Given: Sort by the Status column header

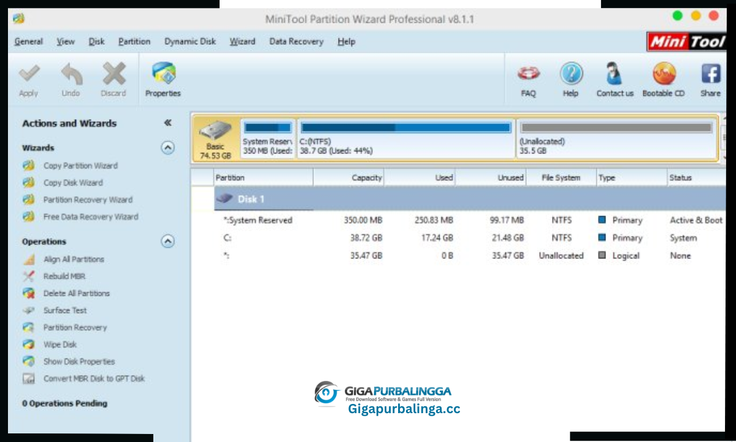Looking at the screenshot, I should pyautogui.click(x=697, y=177).
